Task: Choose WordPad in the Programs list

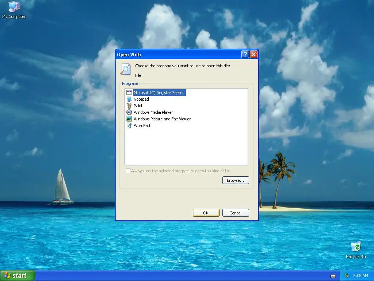Action: [142, 125]
